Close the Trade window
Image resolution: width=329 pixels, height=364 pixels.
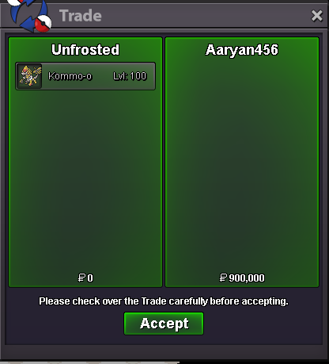[x=316, y=16]
